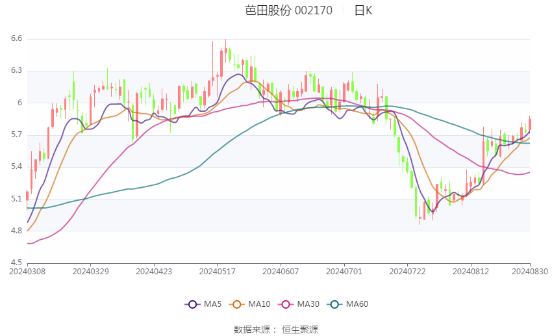Select the 日K chart type label
The height and width of the screenshot is (336, 552).
[363, 10]
